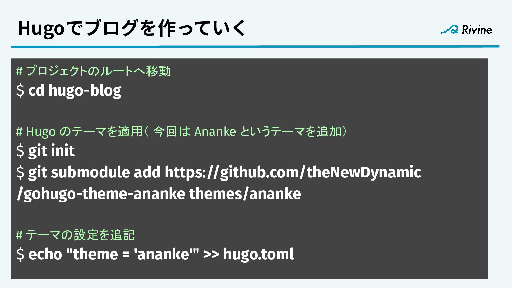Click the Rivine wave logo icon
Viewport: 512px width, 288px height.
[450, 30]
